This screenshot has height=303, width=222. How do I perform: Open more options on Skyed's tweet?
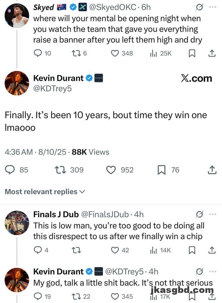tap(212, 7)
